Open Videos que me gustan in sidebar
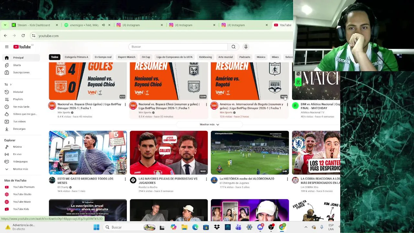Screen dimensions: 414x233 pos(21,114)
